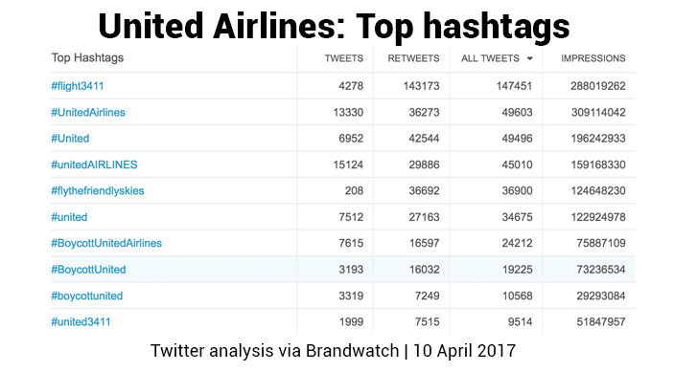Screen dimensions: 674x372
Task: Sort by the TWEETS column header
Action: coord(344,58)
